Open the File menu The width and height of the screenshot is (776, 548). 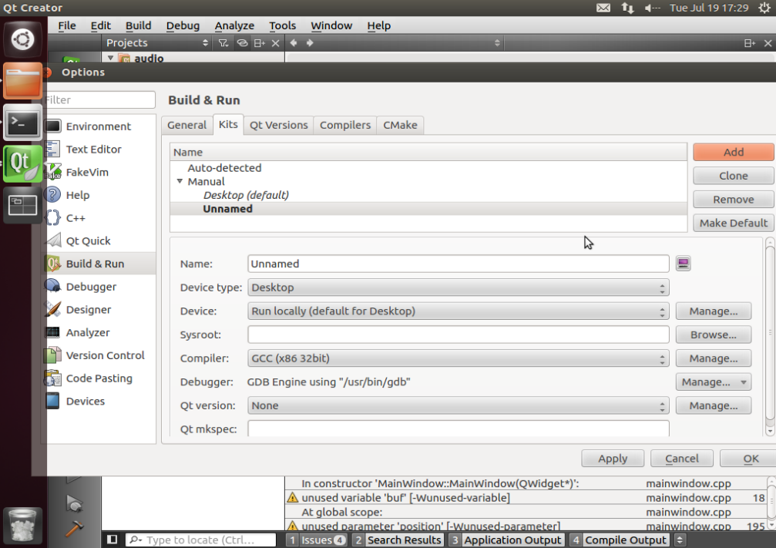67,25
